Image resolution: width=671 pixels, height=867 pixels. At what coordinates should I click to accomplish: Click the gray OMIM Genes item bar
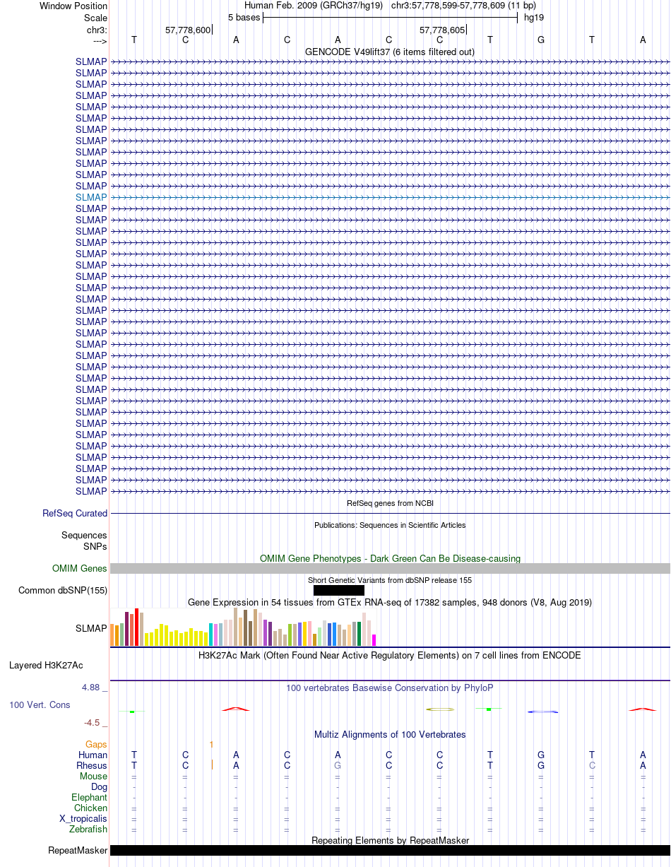pyautogui.click(x=390, y=568)
